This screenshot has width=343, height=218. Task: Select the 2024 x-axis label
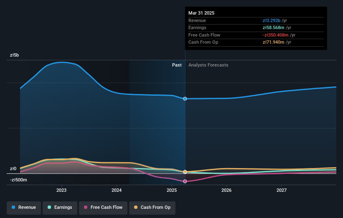[117, 190]
